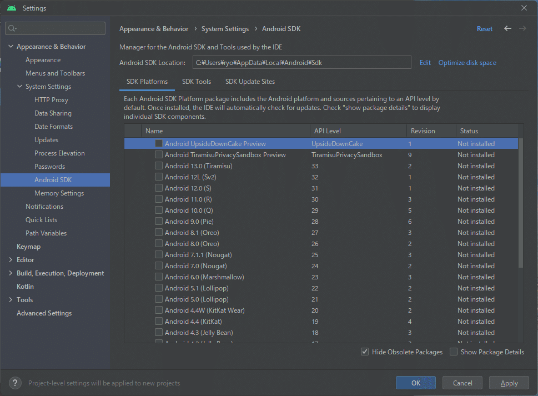Check Android 8.0 (Oreo) checkbox
Image resolution: width=538 pixels, height=396 pixels.
click(159, 243)
